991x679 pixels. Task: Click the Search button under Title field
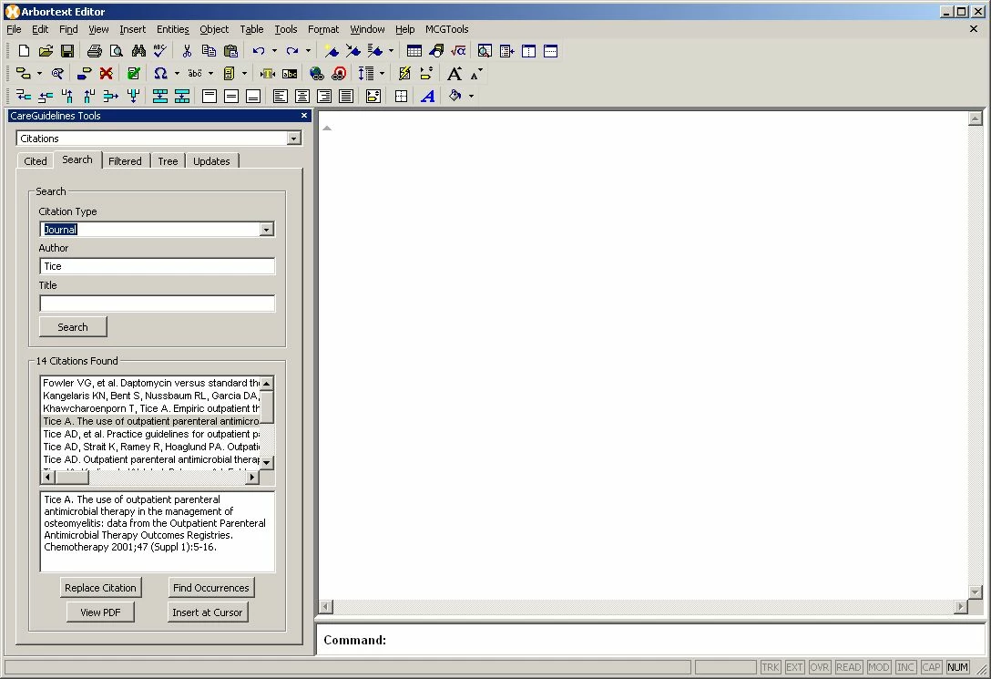73,327
